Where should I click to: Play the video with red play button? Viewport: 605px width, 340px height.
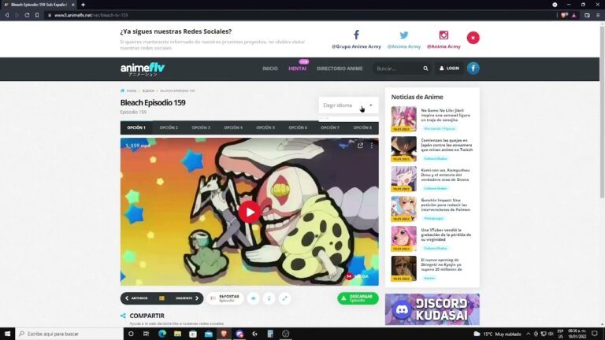[x=249, y=212]
